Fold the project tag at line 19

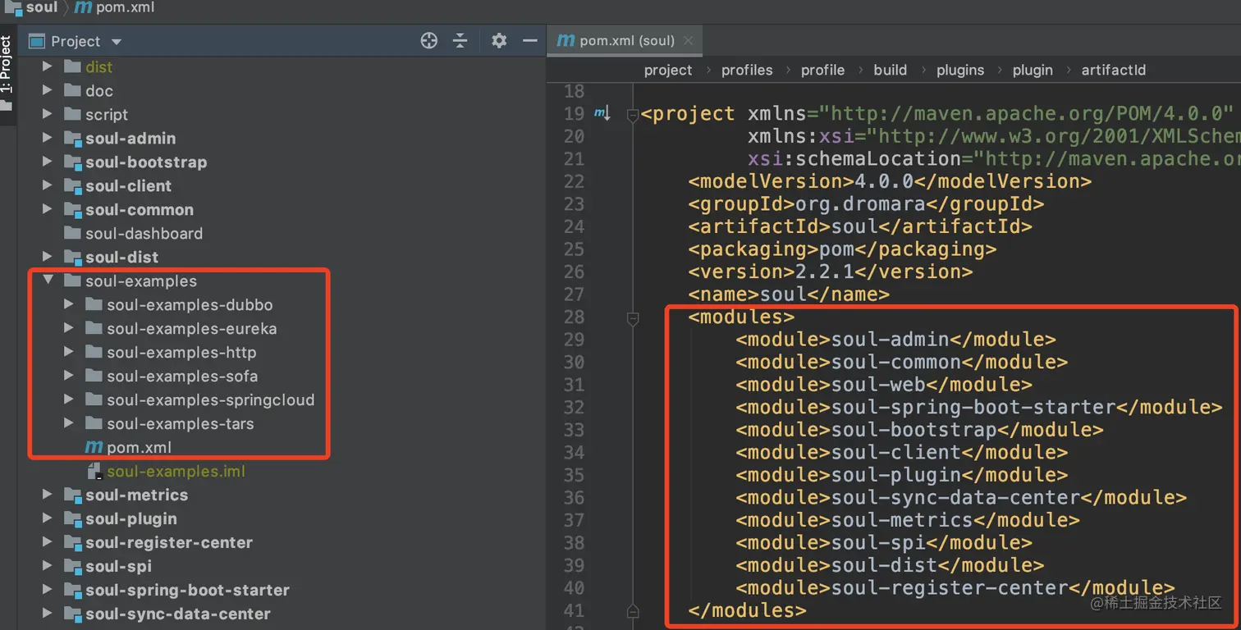632,115
